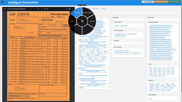Click the 'ORDERED BY' chip
The width and height of the screenshot is (182, 102).
[x=82, y=69]
